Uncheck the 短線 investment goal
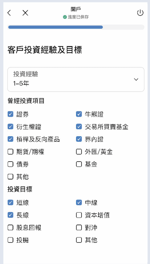The height and width of the screenshot is (264, 150). point(10,203)
